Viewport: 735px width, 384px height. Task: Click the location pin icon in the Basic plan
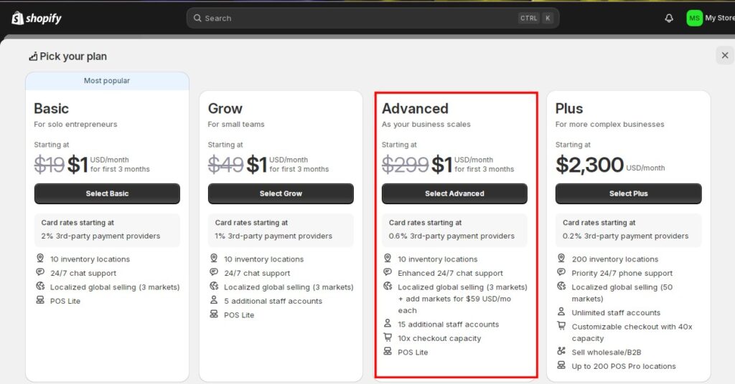(x=40, y=258)
